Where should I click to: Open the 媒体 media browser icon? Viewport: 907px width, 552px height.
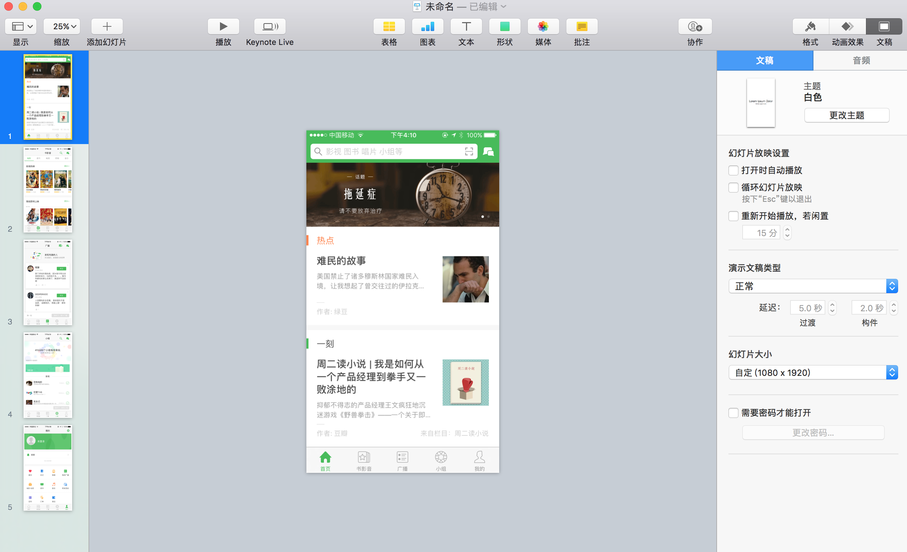click(543, 26)
